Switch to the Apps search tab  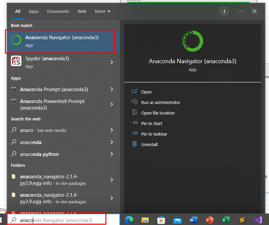34,11
